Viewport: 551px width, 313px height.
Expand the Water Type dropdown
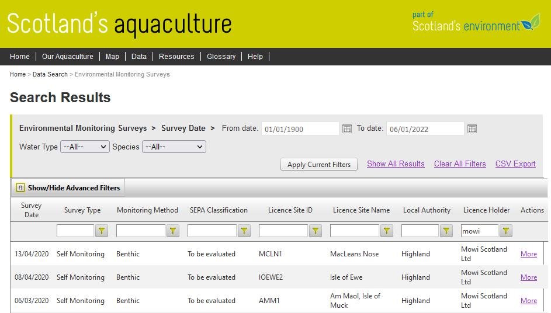[x=85, y=147]
